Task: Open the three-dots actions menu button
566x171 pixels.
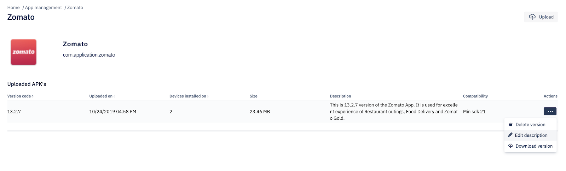Action: pos(550,111)
